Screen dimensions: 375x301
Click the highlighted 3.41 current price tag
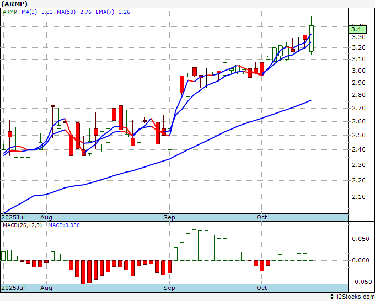click(x=357, y=29)
